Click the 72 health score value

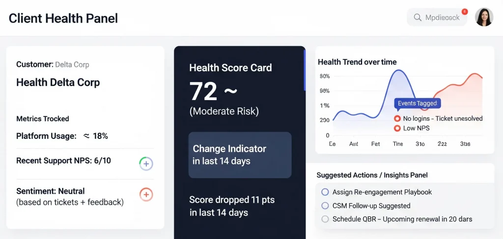(x=203, y=91)
